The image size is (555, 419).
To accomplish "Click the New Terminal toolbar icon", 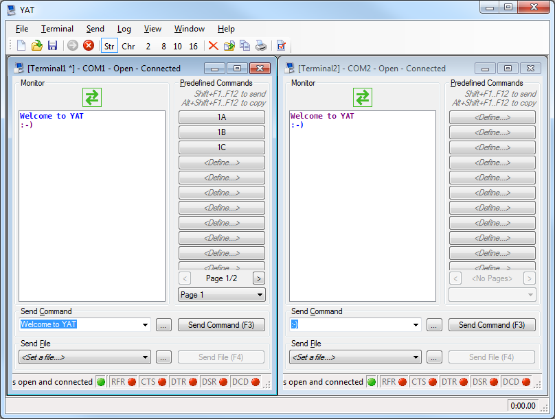I will coord(21,45).
